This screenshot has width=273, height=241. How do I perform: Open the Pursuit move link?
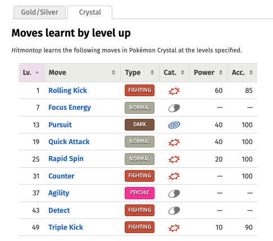coord(60,125)
